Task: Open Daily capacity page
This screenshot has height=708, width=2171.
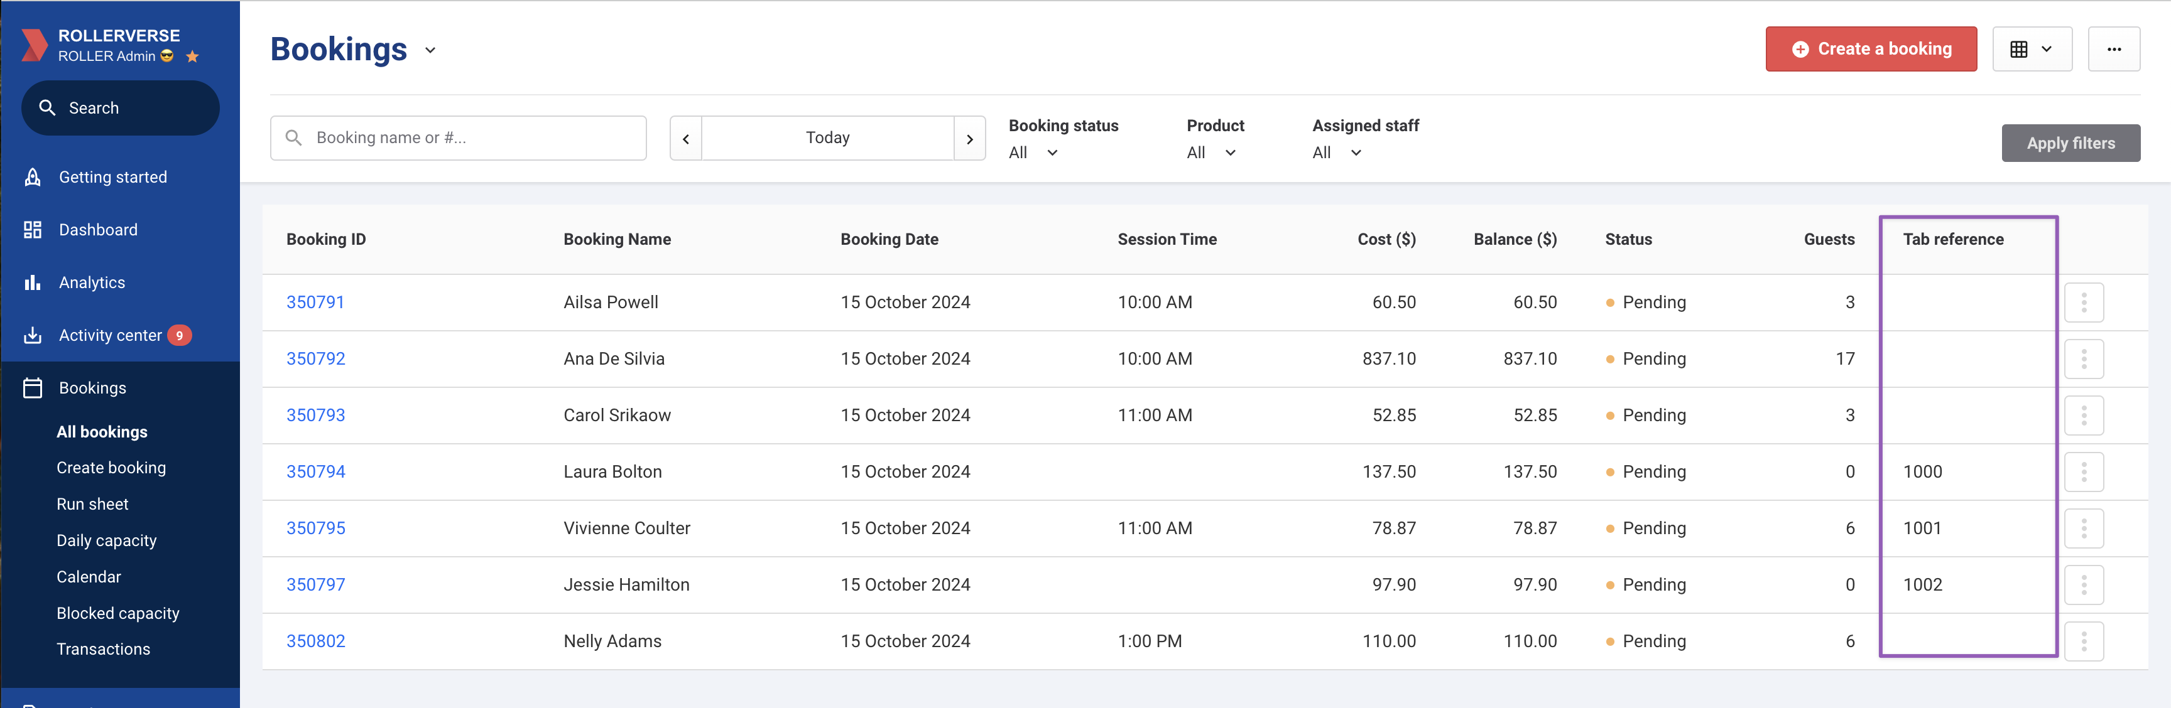Action: (107, 540)
